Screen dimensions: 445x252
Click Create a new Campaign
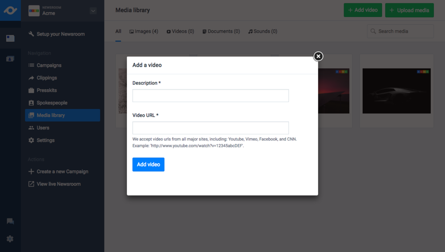point(58,172)
